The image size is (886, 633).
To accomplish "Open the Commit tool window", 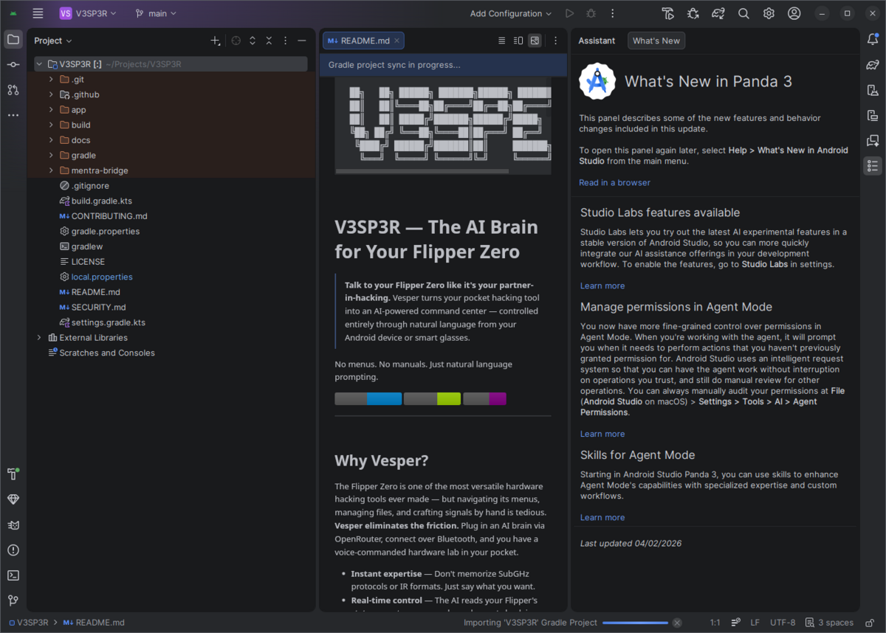I will (x=13, y=65).
